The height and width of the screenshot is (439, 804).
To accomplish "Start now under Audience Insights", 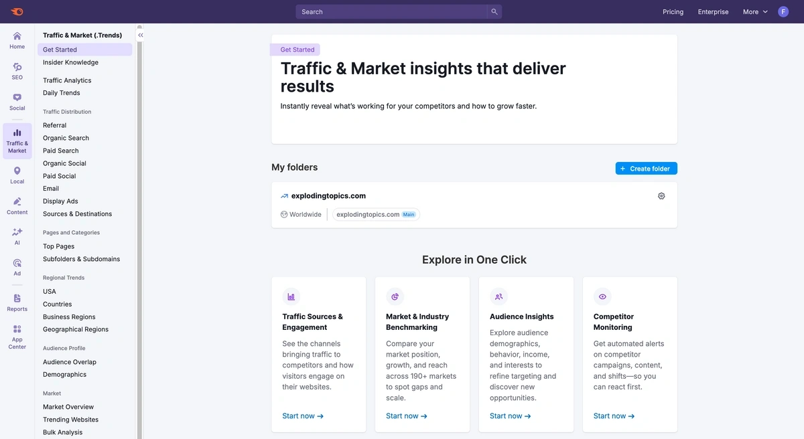I will pos(510,416).
